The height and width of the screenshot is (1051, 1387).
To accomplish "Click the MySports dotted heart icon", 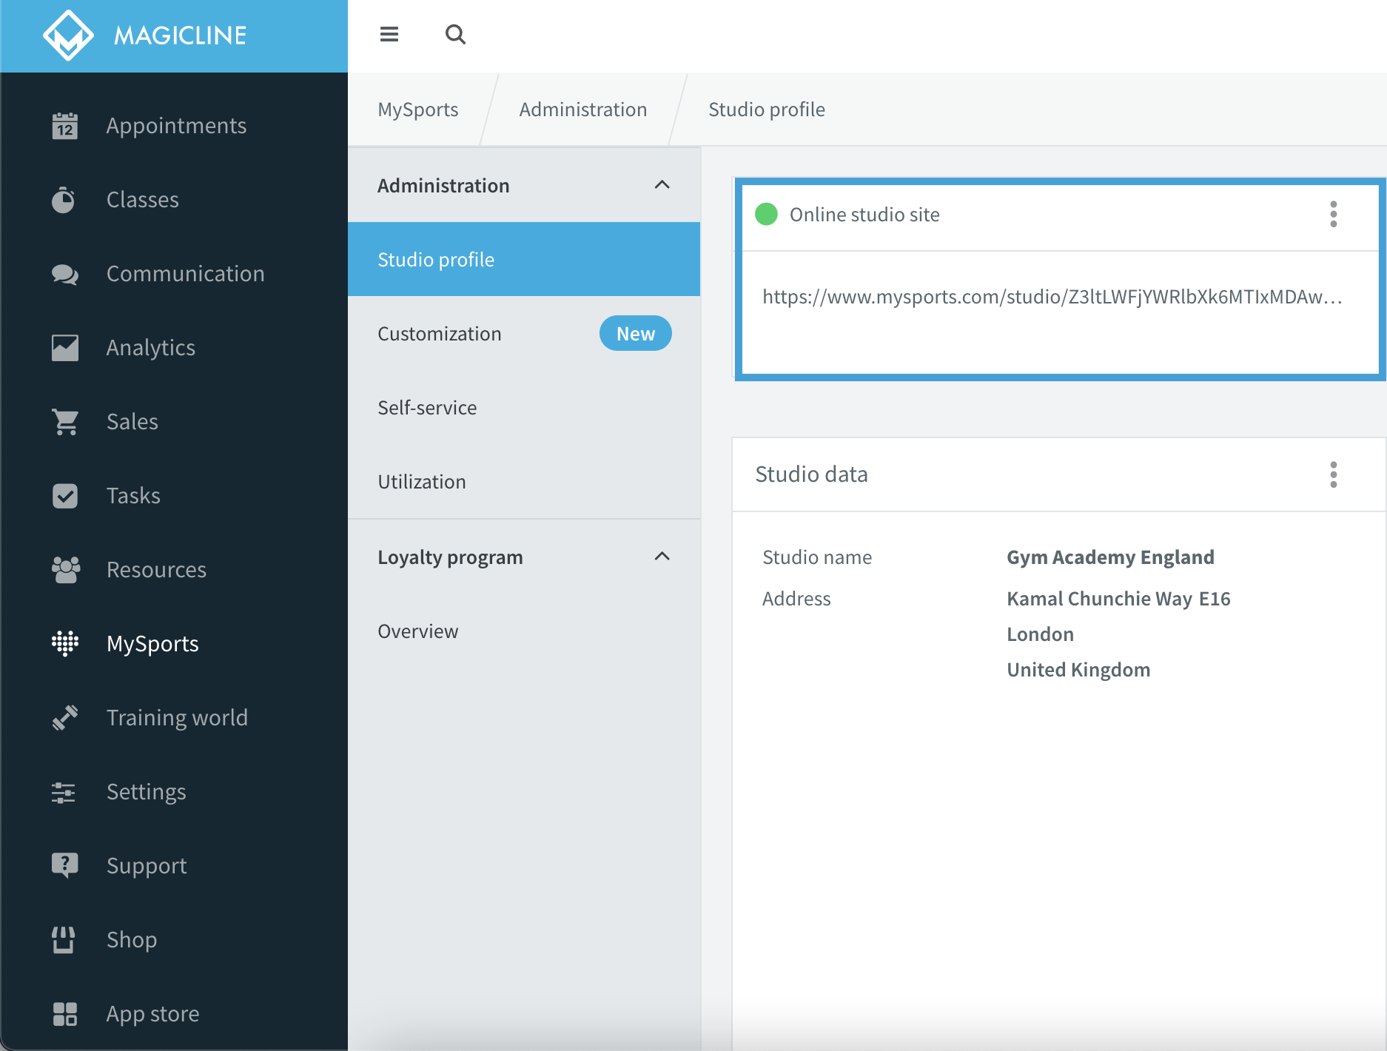I will click(x=65, y=644).
